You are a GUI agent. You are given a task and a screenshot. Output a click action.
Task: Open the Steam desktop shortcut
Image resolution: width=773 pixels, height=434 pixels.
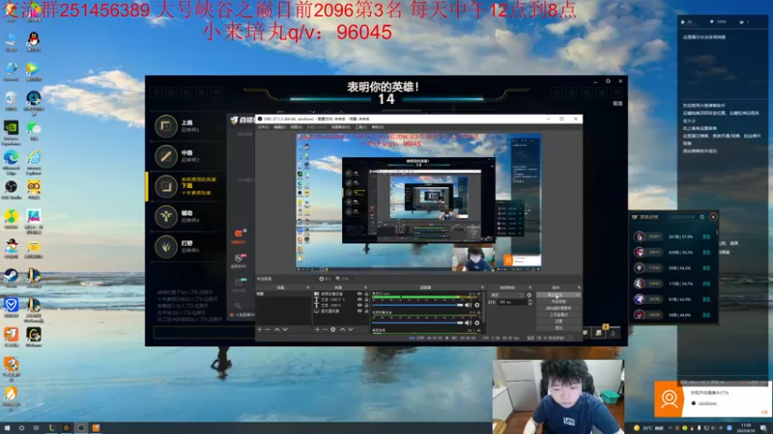[11, 277]
